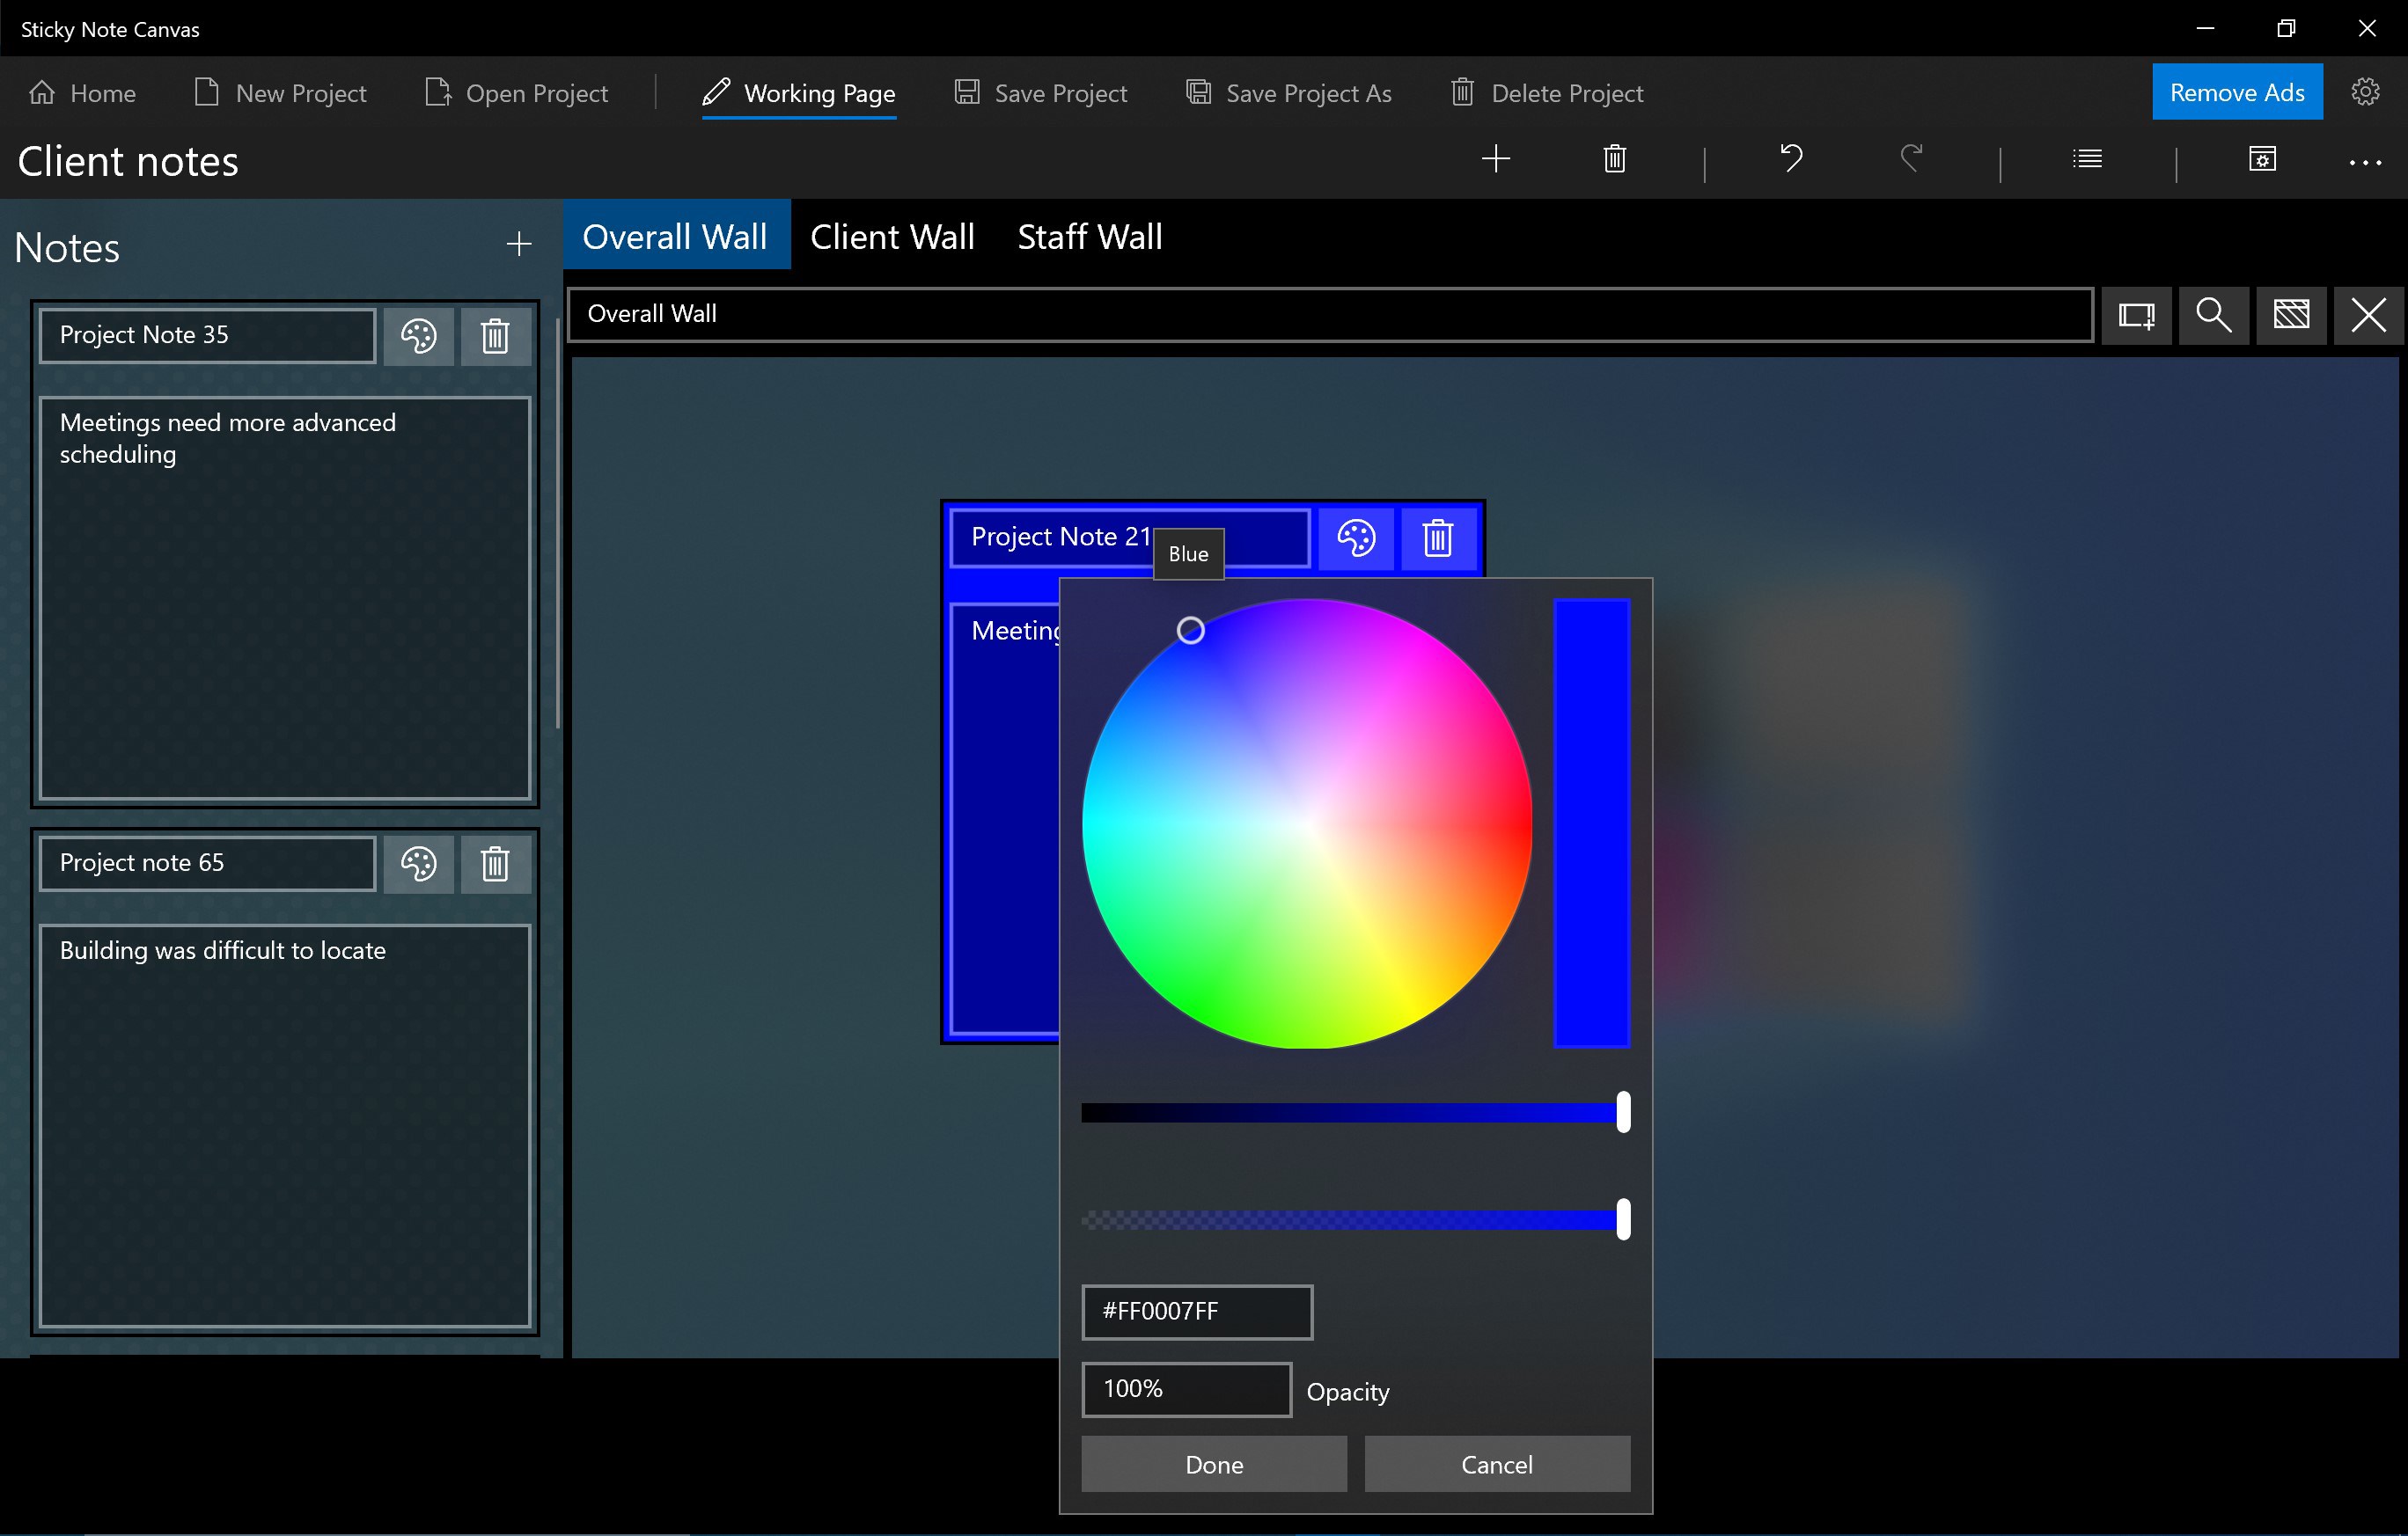Click the palette icon on Project Note 21
The width and height of the screenshot is (2408, 1536).
[1354, 537]
